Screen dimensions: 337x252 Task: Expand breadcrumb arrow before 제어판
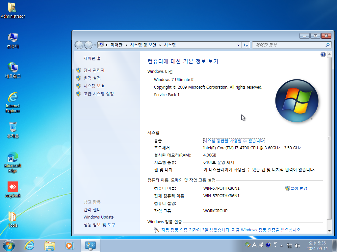point(107,45)
